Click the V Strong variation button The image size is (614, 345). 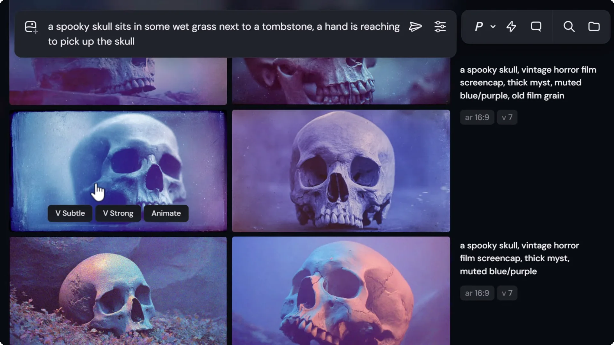pos(118,213)
